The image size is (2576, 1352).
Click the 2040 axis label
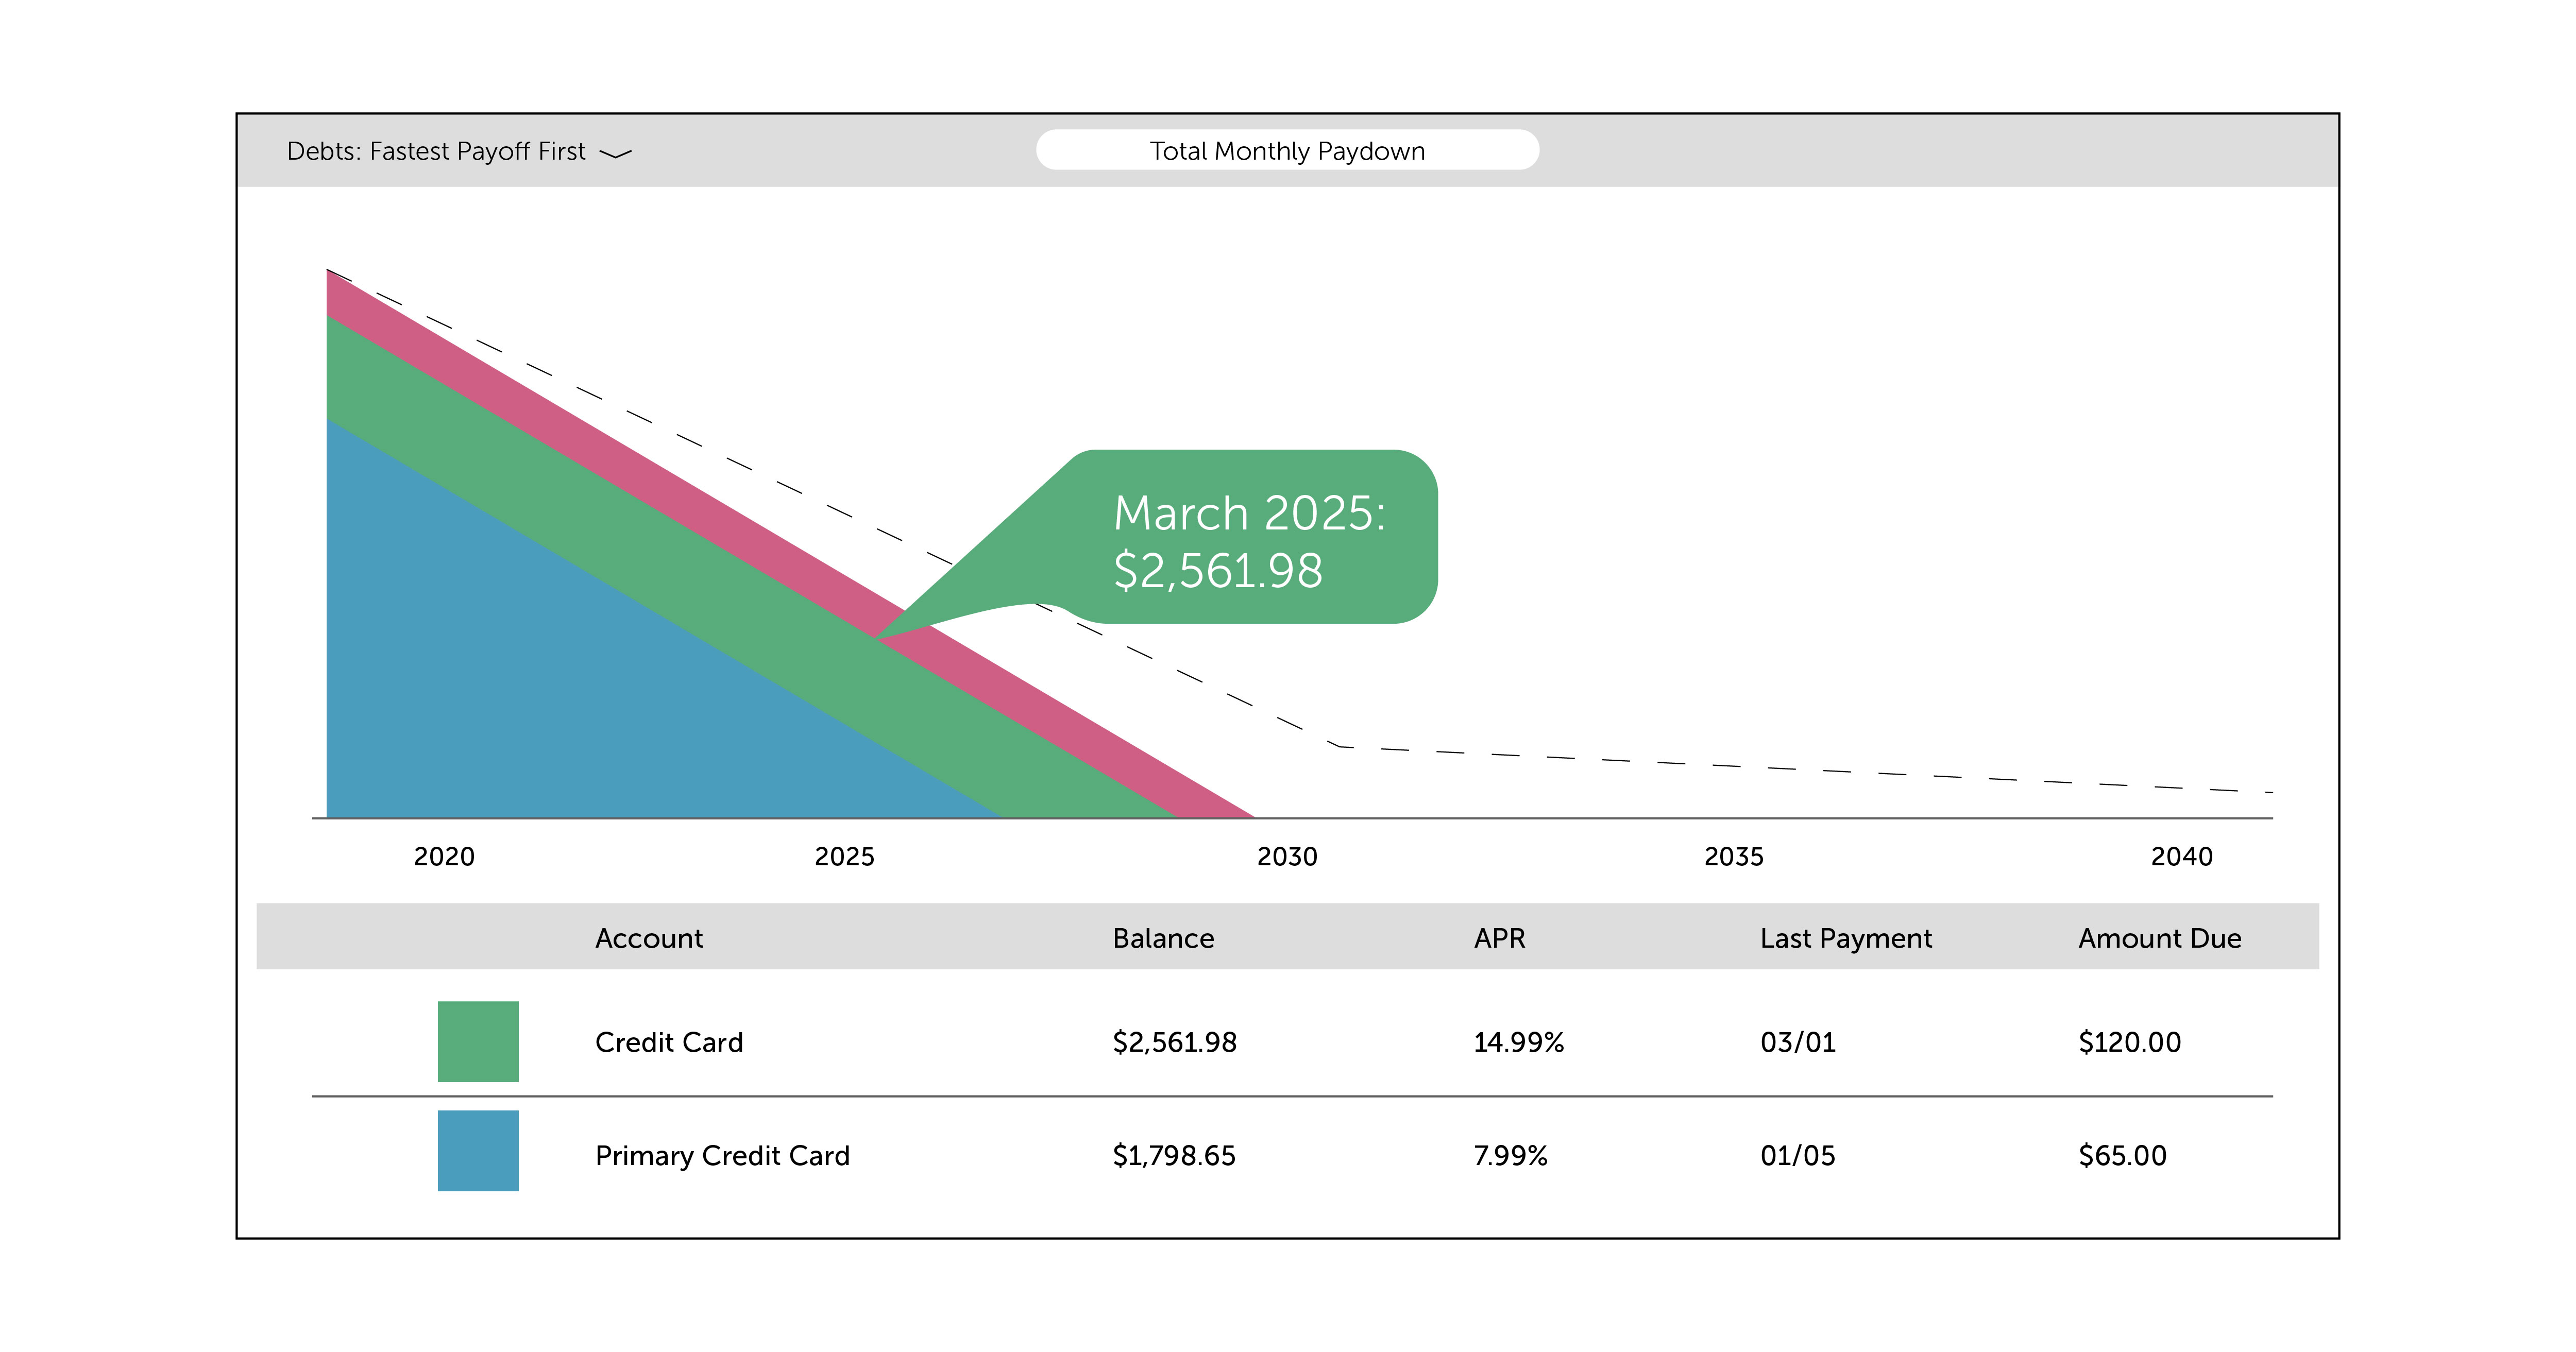point(2181,856)
